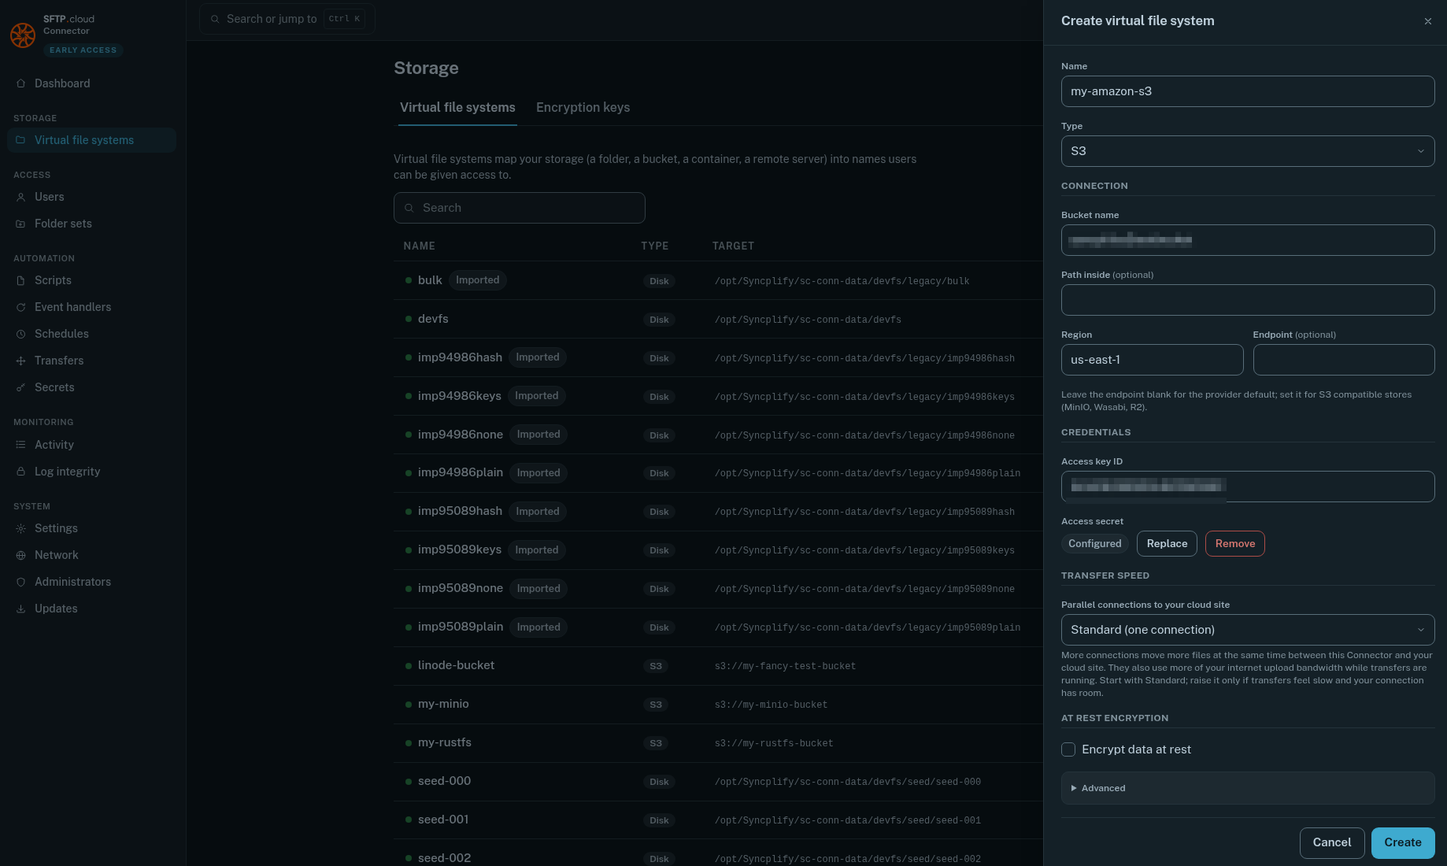Screen dimensions: 1447x866
Task: Open the my-rustfs row
Action: [x=718, y=743]
